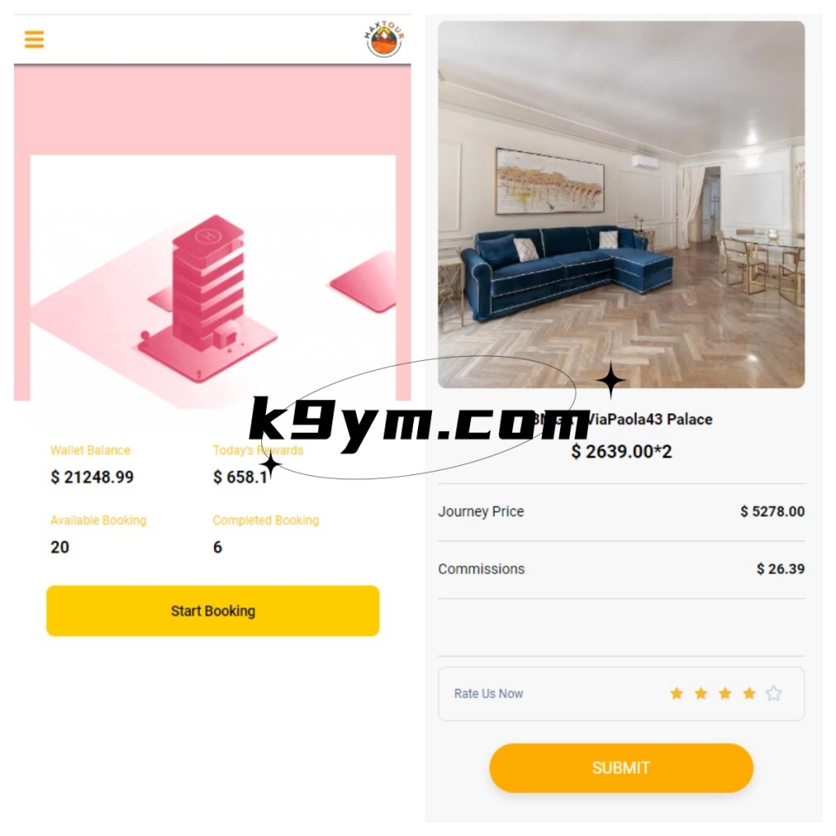Click the Today's Rewards label
Image resolution: width=836 pixels, height=836 pixels.
pos(258,450)
